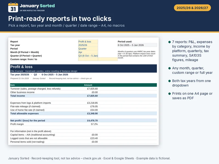Select the Total income row label
Screen dimensions: 219x164
click(18, 96)
